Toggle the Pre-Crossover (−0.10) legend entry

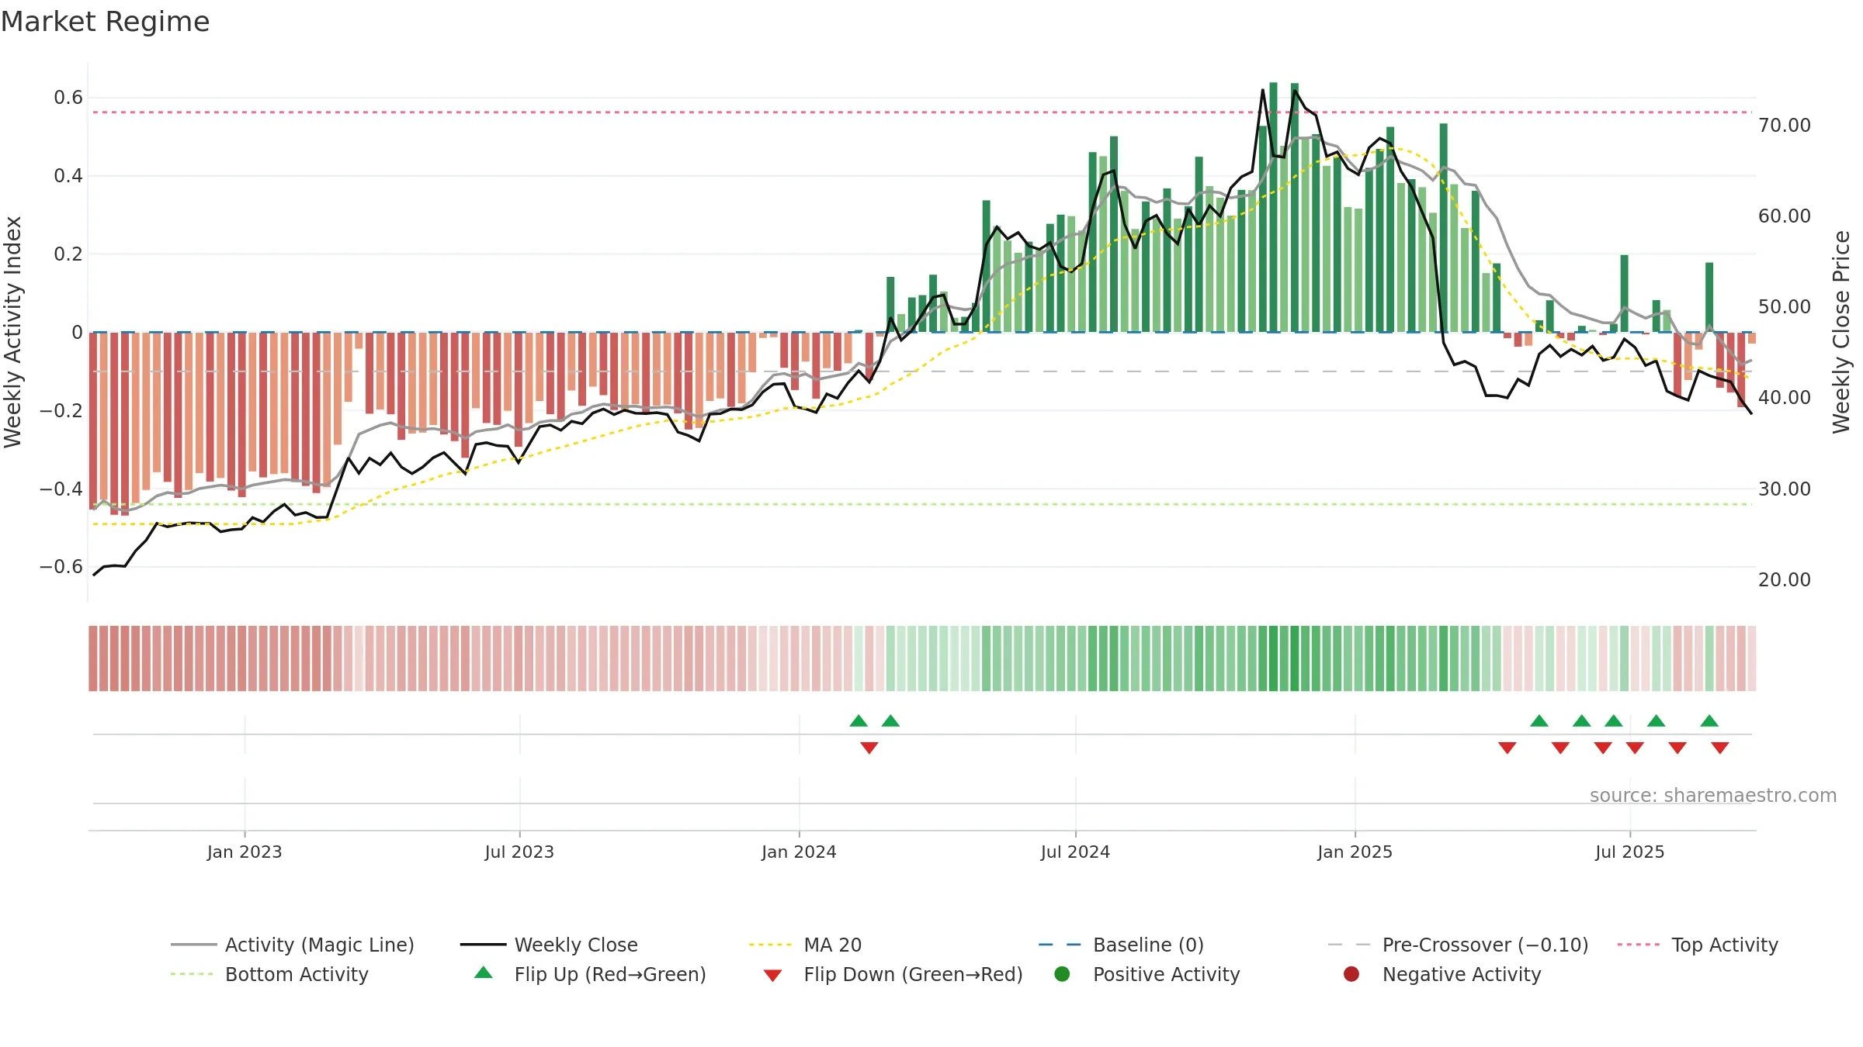click(1458, 945)
